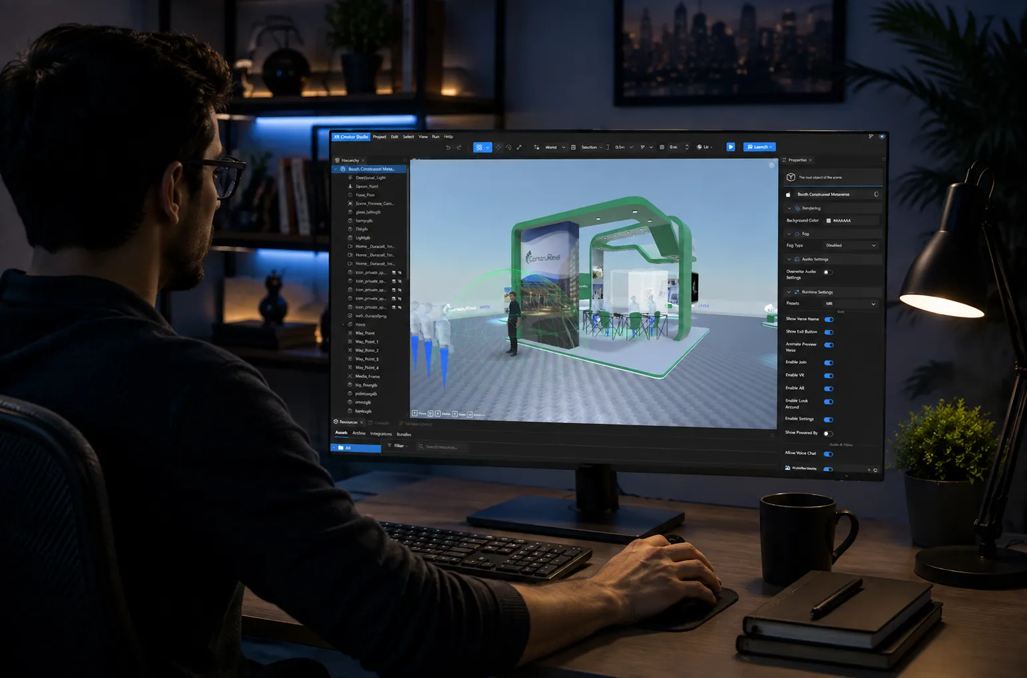
Task: Click the Filter button in Resources
Action: pos(397,446)
